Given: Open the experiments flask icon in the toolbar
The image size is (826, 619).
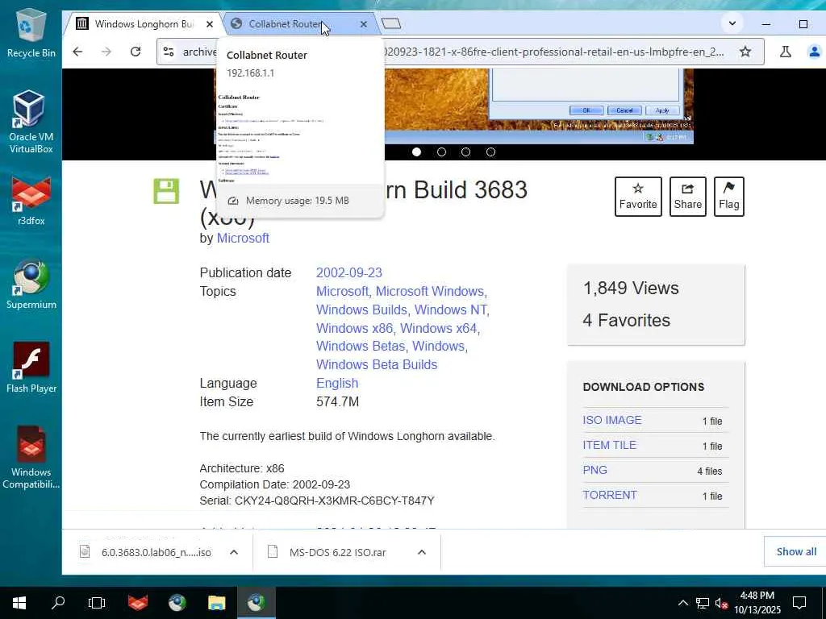Looking at the screenshot, I should [786, 52].
